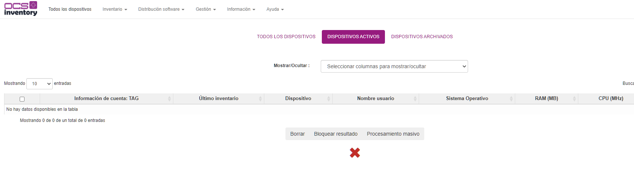This screenshot has width=634, height=169.
Task: Sort by Nombre usuario column arrows
Action: click(415, 99)
